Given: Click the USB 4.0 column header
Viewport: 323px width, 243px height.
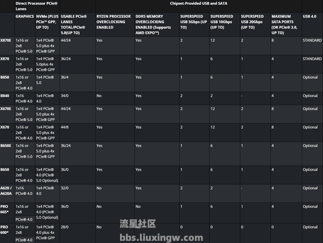Looking at the screenshot, I should (310, 17).
